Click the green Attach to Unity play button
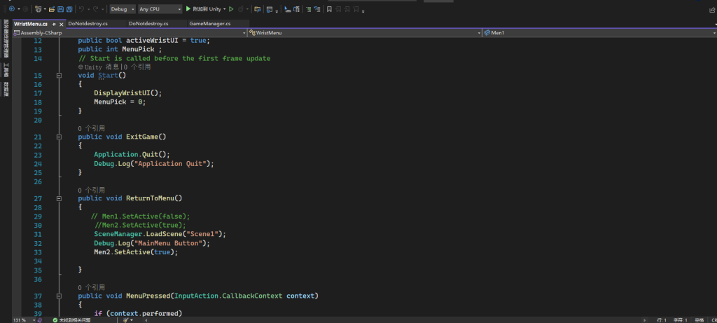This screenshot has height=323, width=717. pyautogui.click(x=188, y=8)
